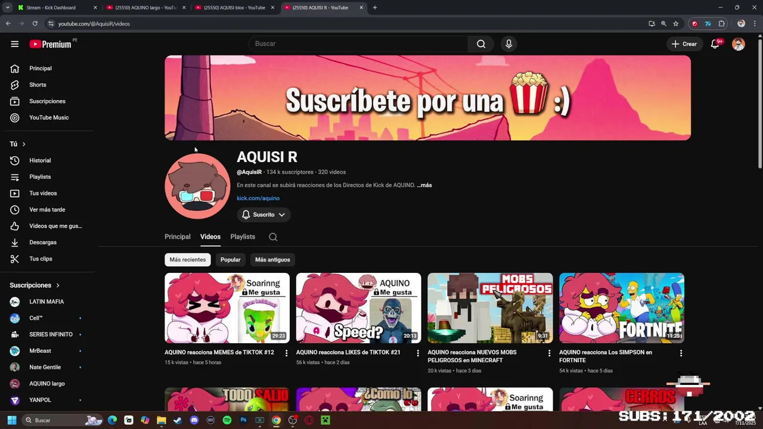The height and width of the screenshot is (429, 763).
Task: Open options for LIKES de TIKTOK #21 video
Action: (418, 353)
